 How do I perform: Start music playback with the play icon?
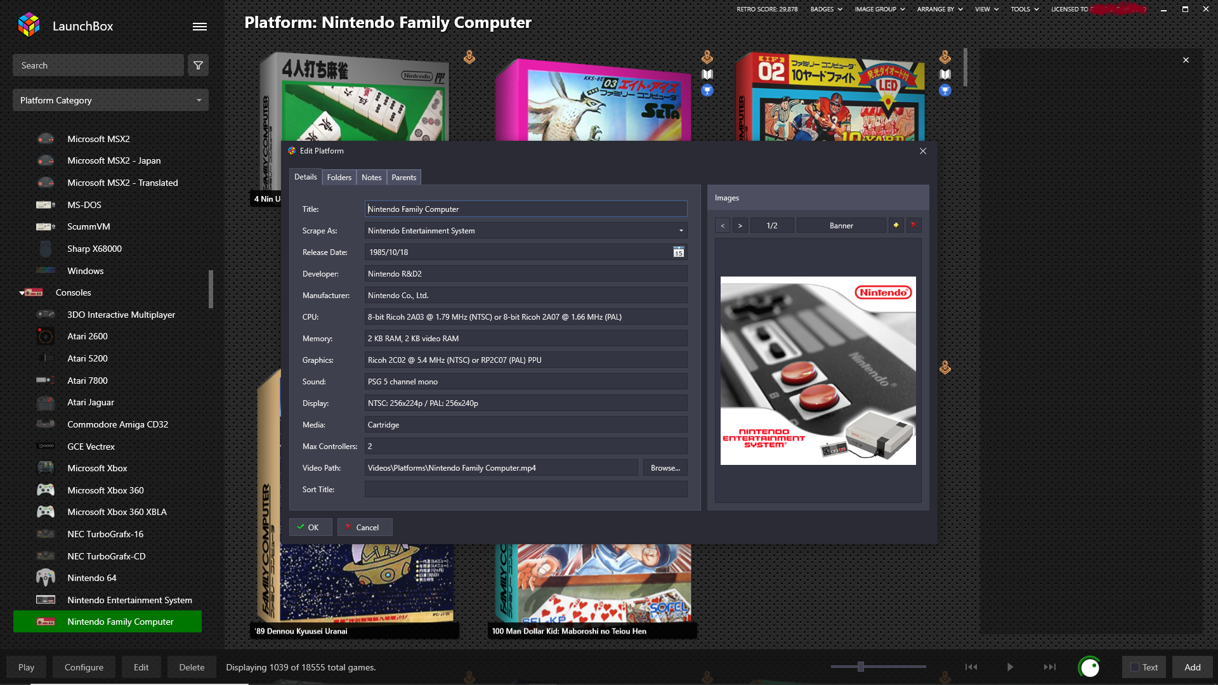pyautogui.click(x=1010, y=667)
